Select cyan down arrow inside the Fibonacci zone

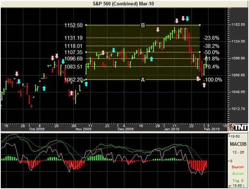(113, 50)
